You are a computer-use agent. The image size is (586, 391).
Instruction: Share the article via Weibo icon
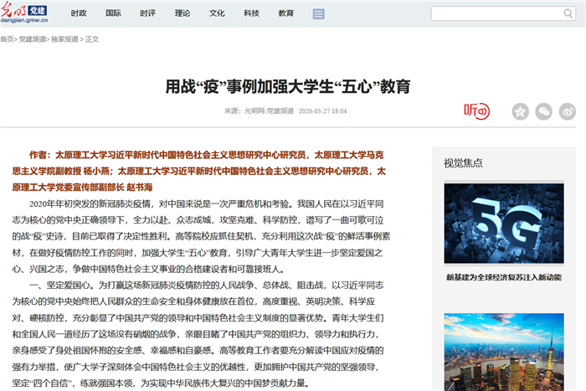tap(567, 111)
